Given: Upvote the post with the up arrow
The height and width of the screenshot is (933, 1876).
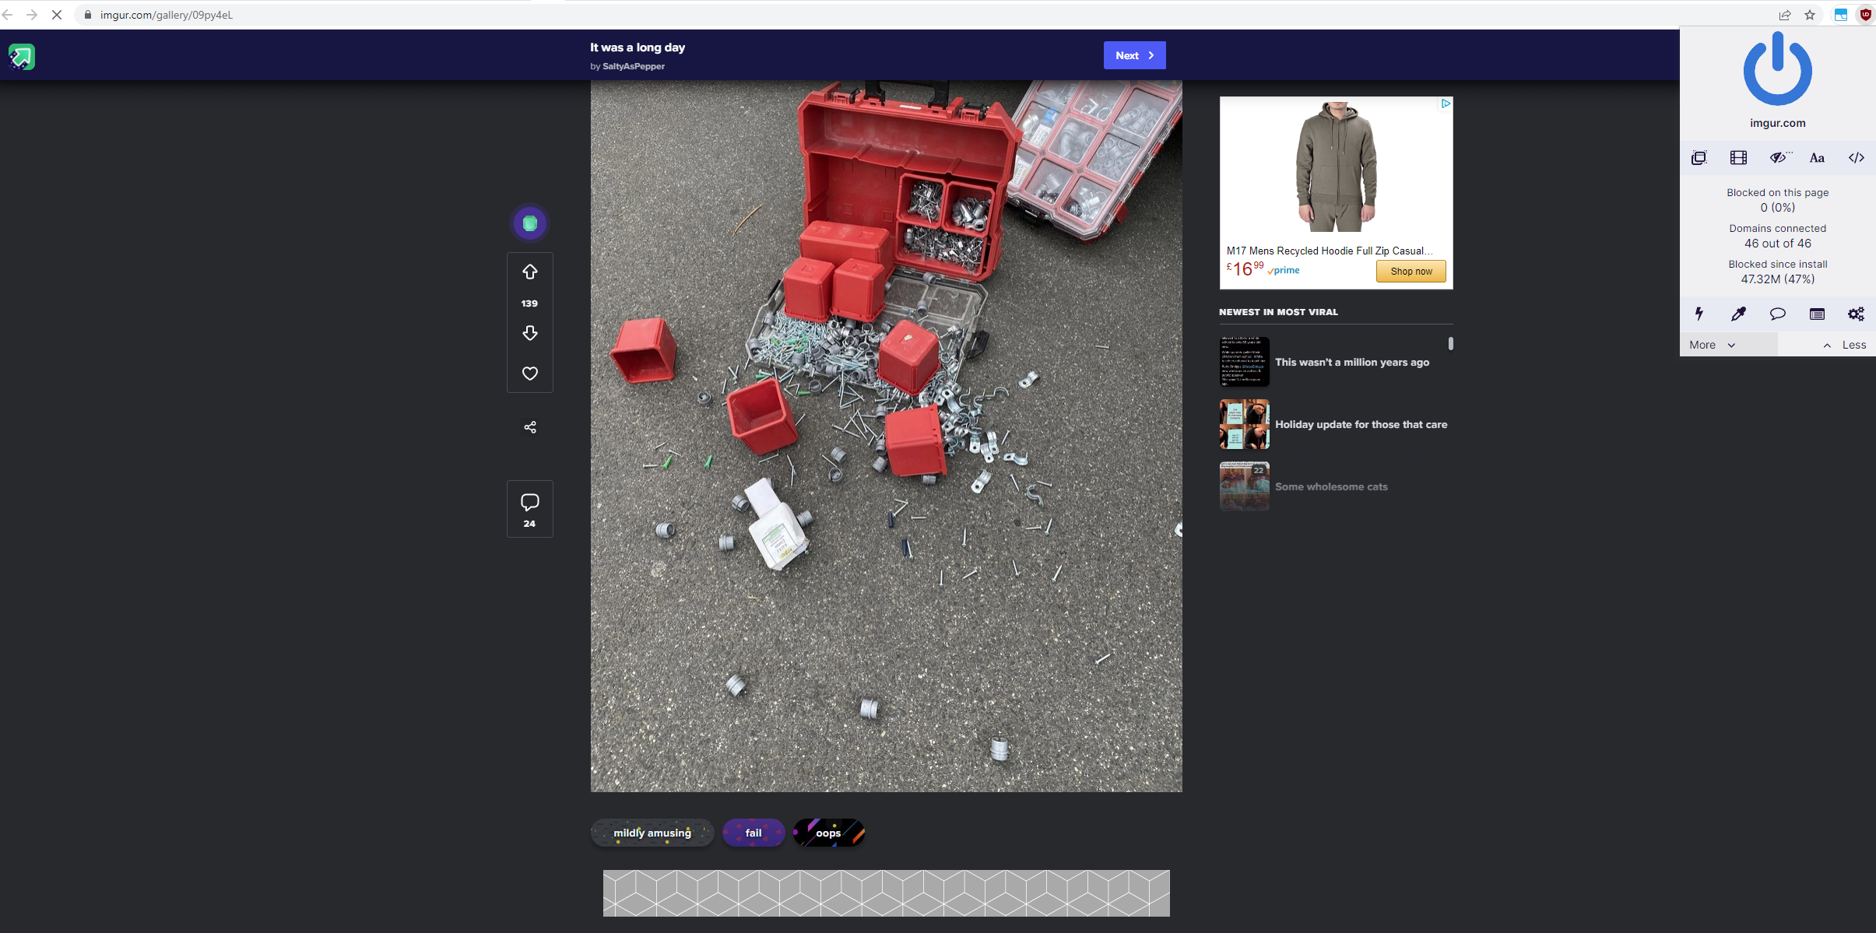Looking at the screenshot, I should pos(529,272).
